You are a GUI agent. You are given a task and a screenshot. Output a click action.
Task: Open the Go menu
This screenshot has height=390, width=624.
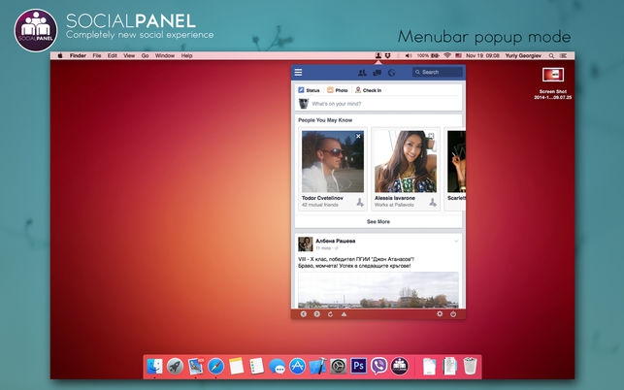[145, 55]
